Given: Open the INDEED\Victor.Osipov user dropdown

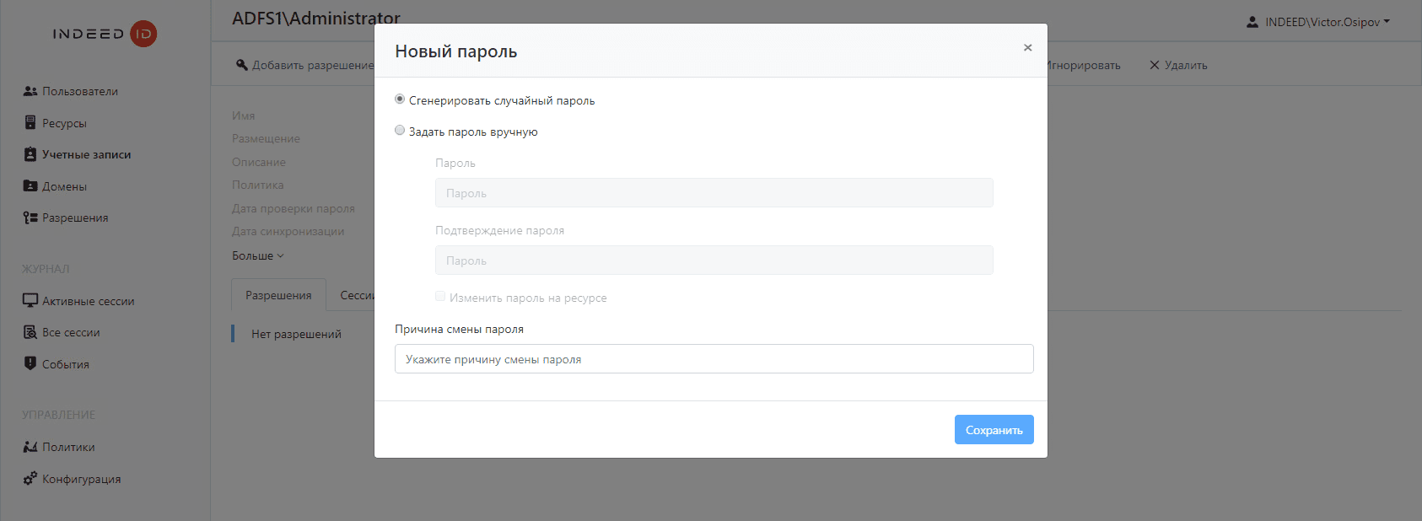Looking at the screenshot, I should click(1318, 22).
